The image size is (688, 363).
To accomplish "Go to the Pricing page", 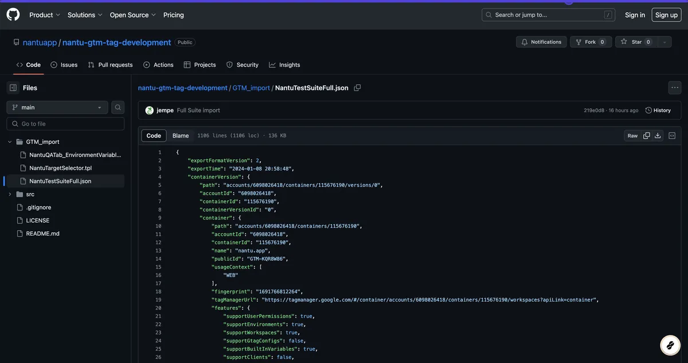I will pyautogui.click(x=174, y=15).
